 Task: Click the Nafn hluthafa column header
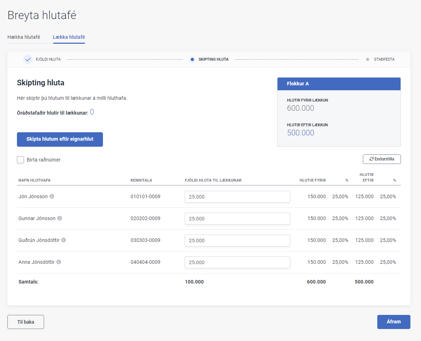[35, 180]
